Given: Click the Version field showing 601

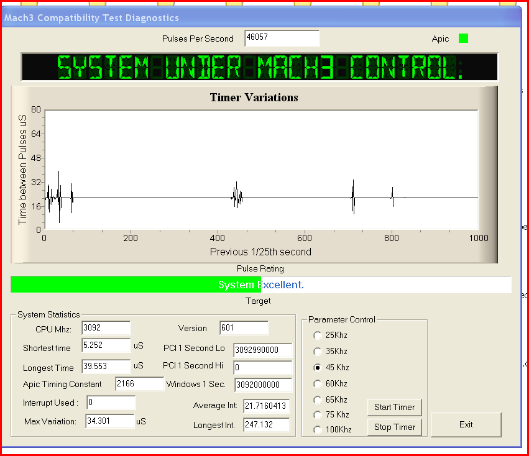Looking at the screenshot, I should point(244,328).
